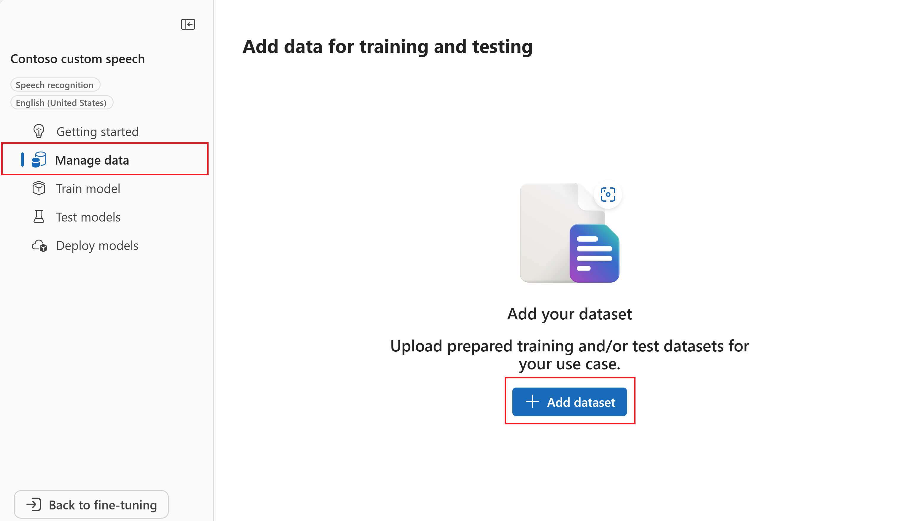This screenshot has width=904, height=521.
Task: Go to the Train model section
Action: 88,189
